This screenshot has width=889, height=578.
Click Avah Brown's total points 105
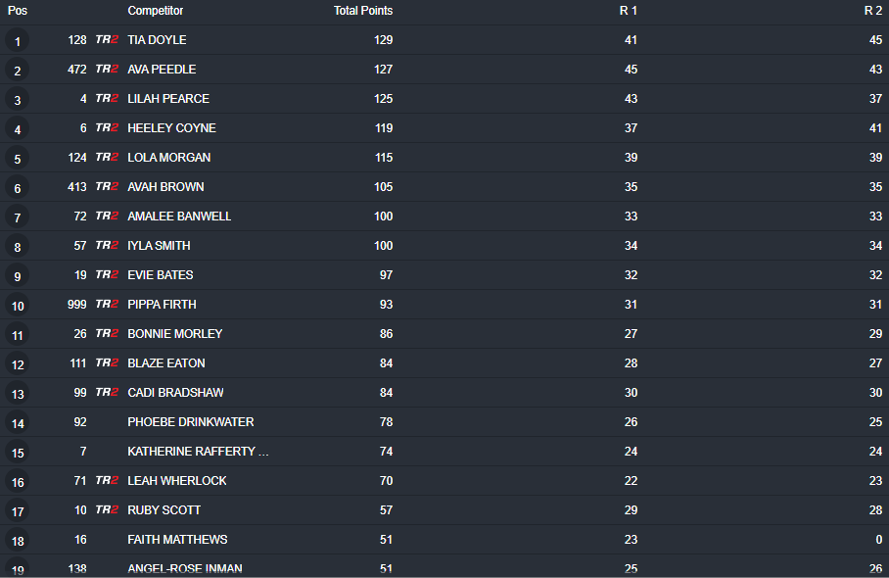tap(382, 187)
